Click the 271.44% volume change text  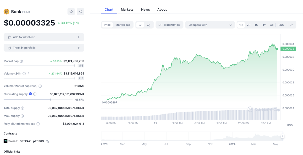click(55, 74)
